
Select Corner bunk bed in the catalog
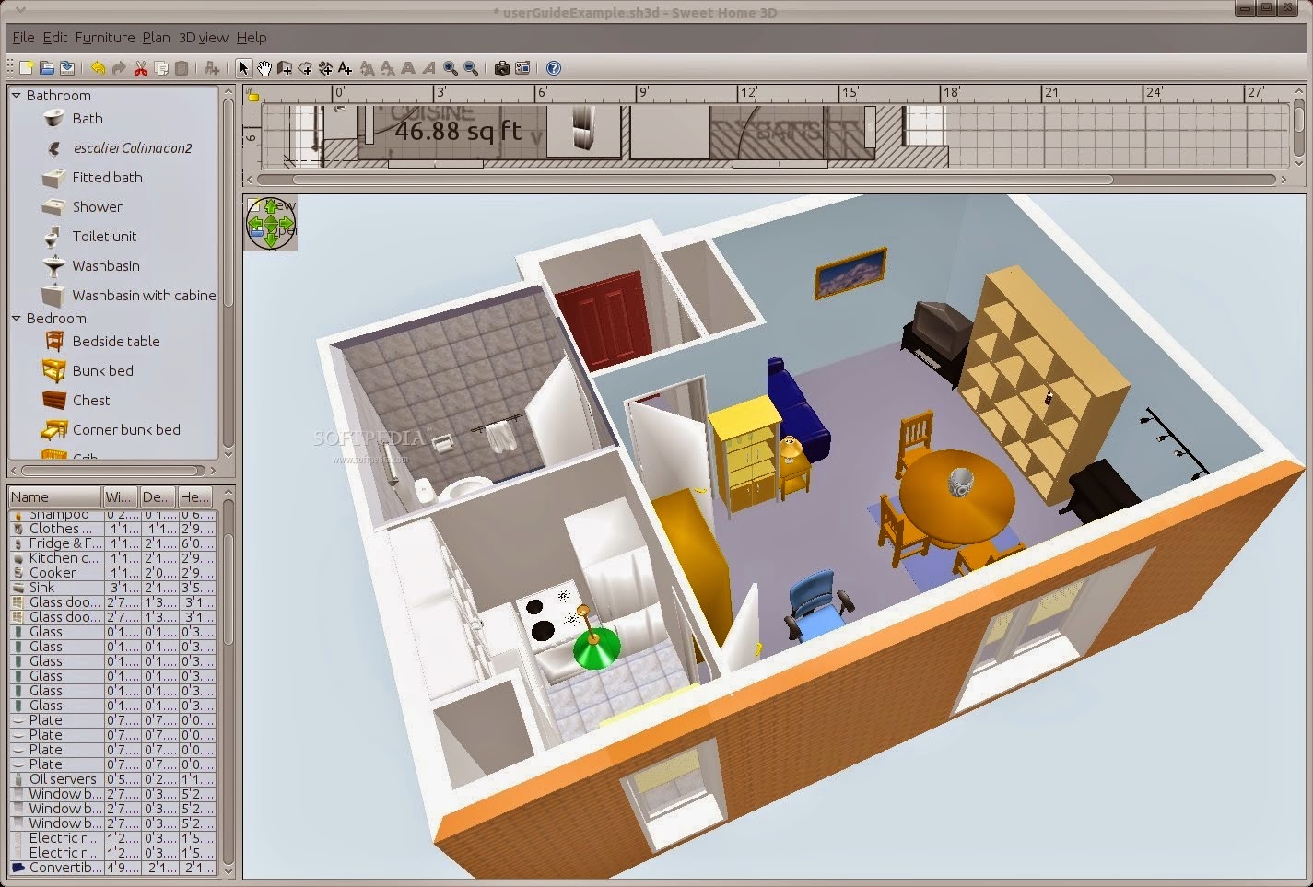tap(126, 430)
